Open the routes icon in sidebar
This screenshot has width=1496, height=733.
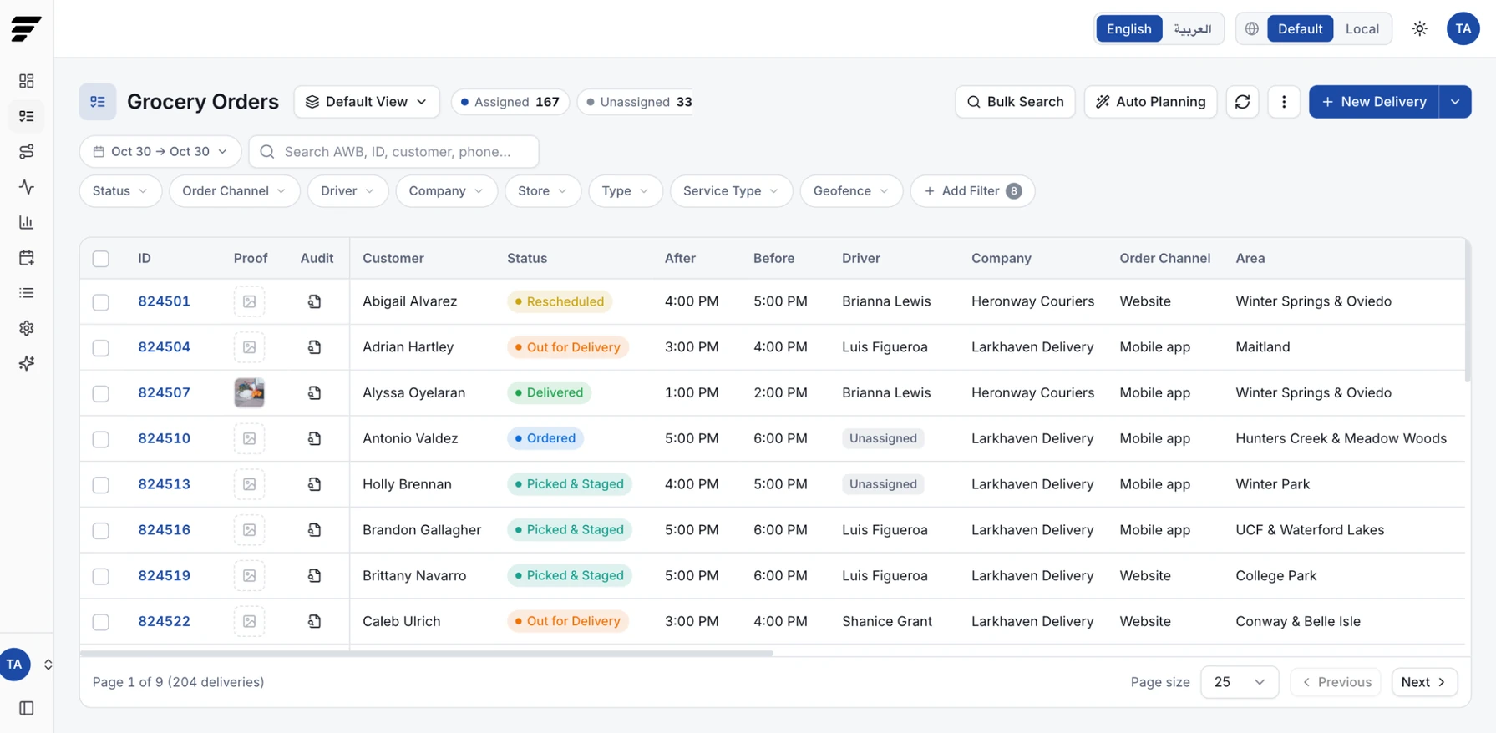(x=27, y=152)
